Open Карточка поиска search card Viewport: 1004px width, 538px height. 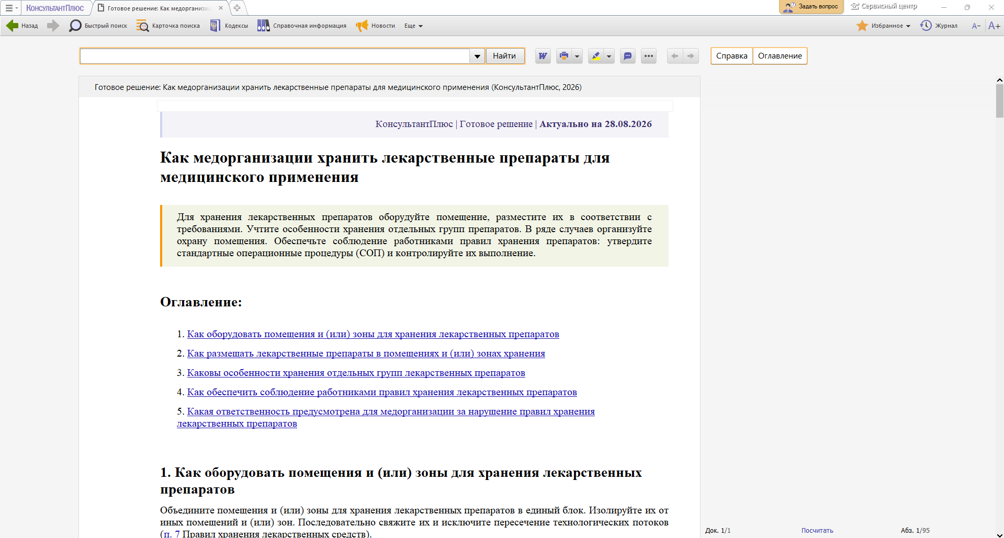tap(168, 26)
